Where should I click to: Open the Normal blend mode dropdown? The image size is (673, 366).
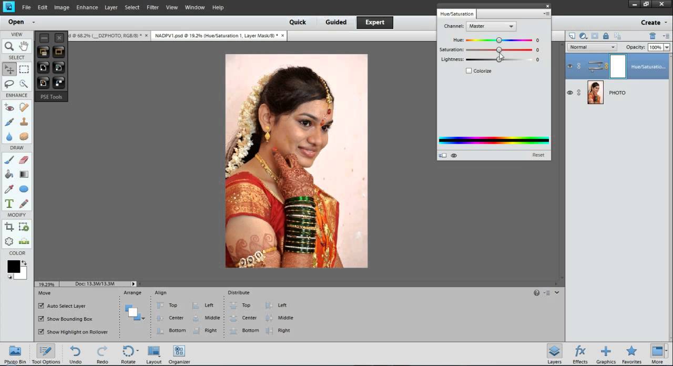point(592,47)
